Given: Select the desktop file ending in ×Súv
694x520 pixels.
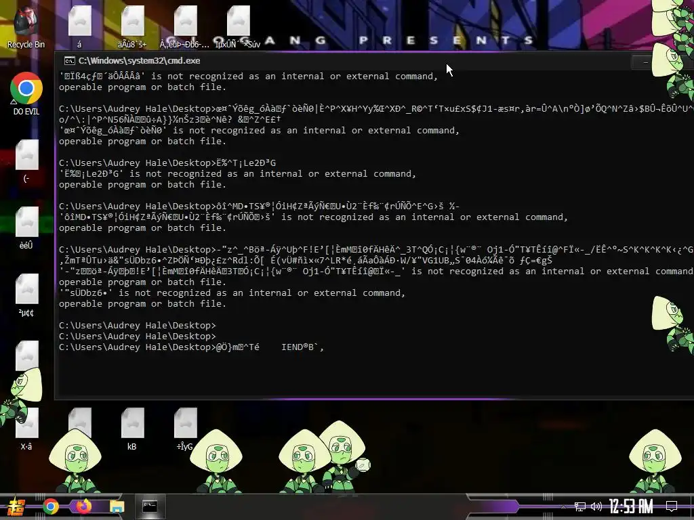Looking at the screenshot, I should coord(238,27).
